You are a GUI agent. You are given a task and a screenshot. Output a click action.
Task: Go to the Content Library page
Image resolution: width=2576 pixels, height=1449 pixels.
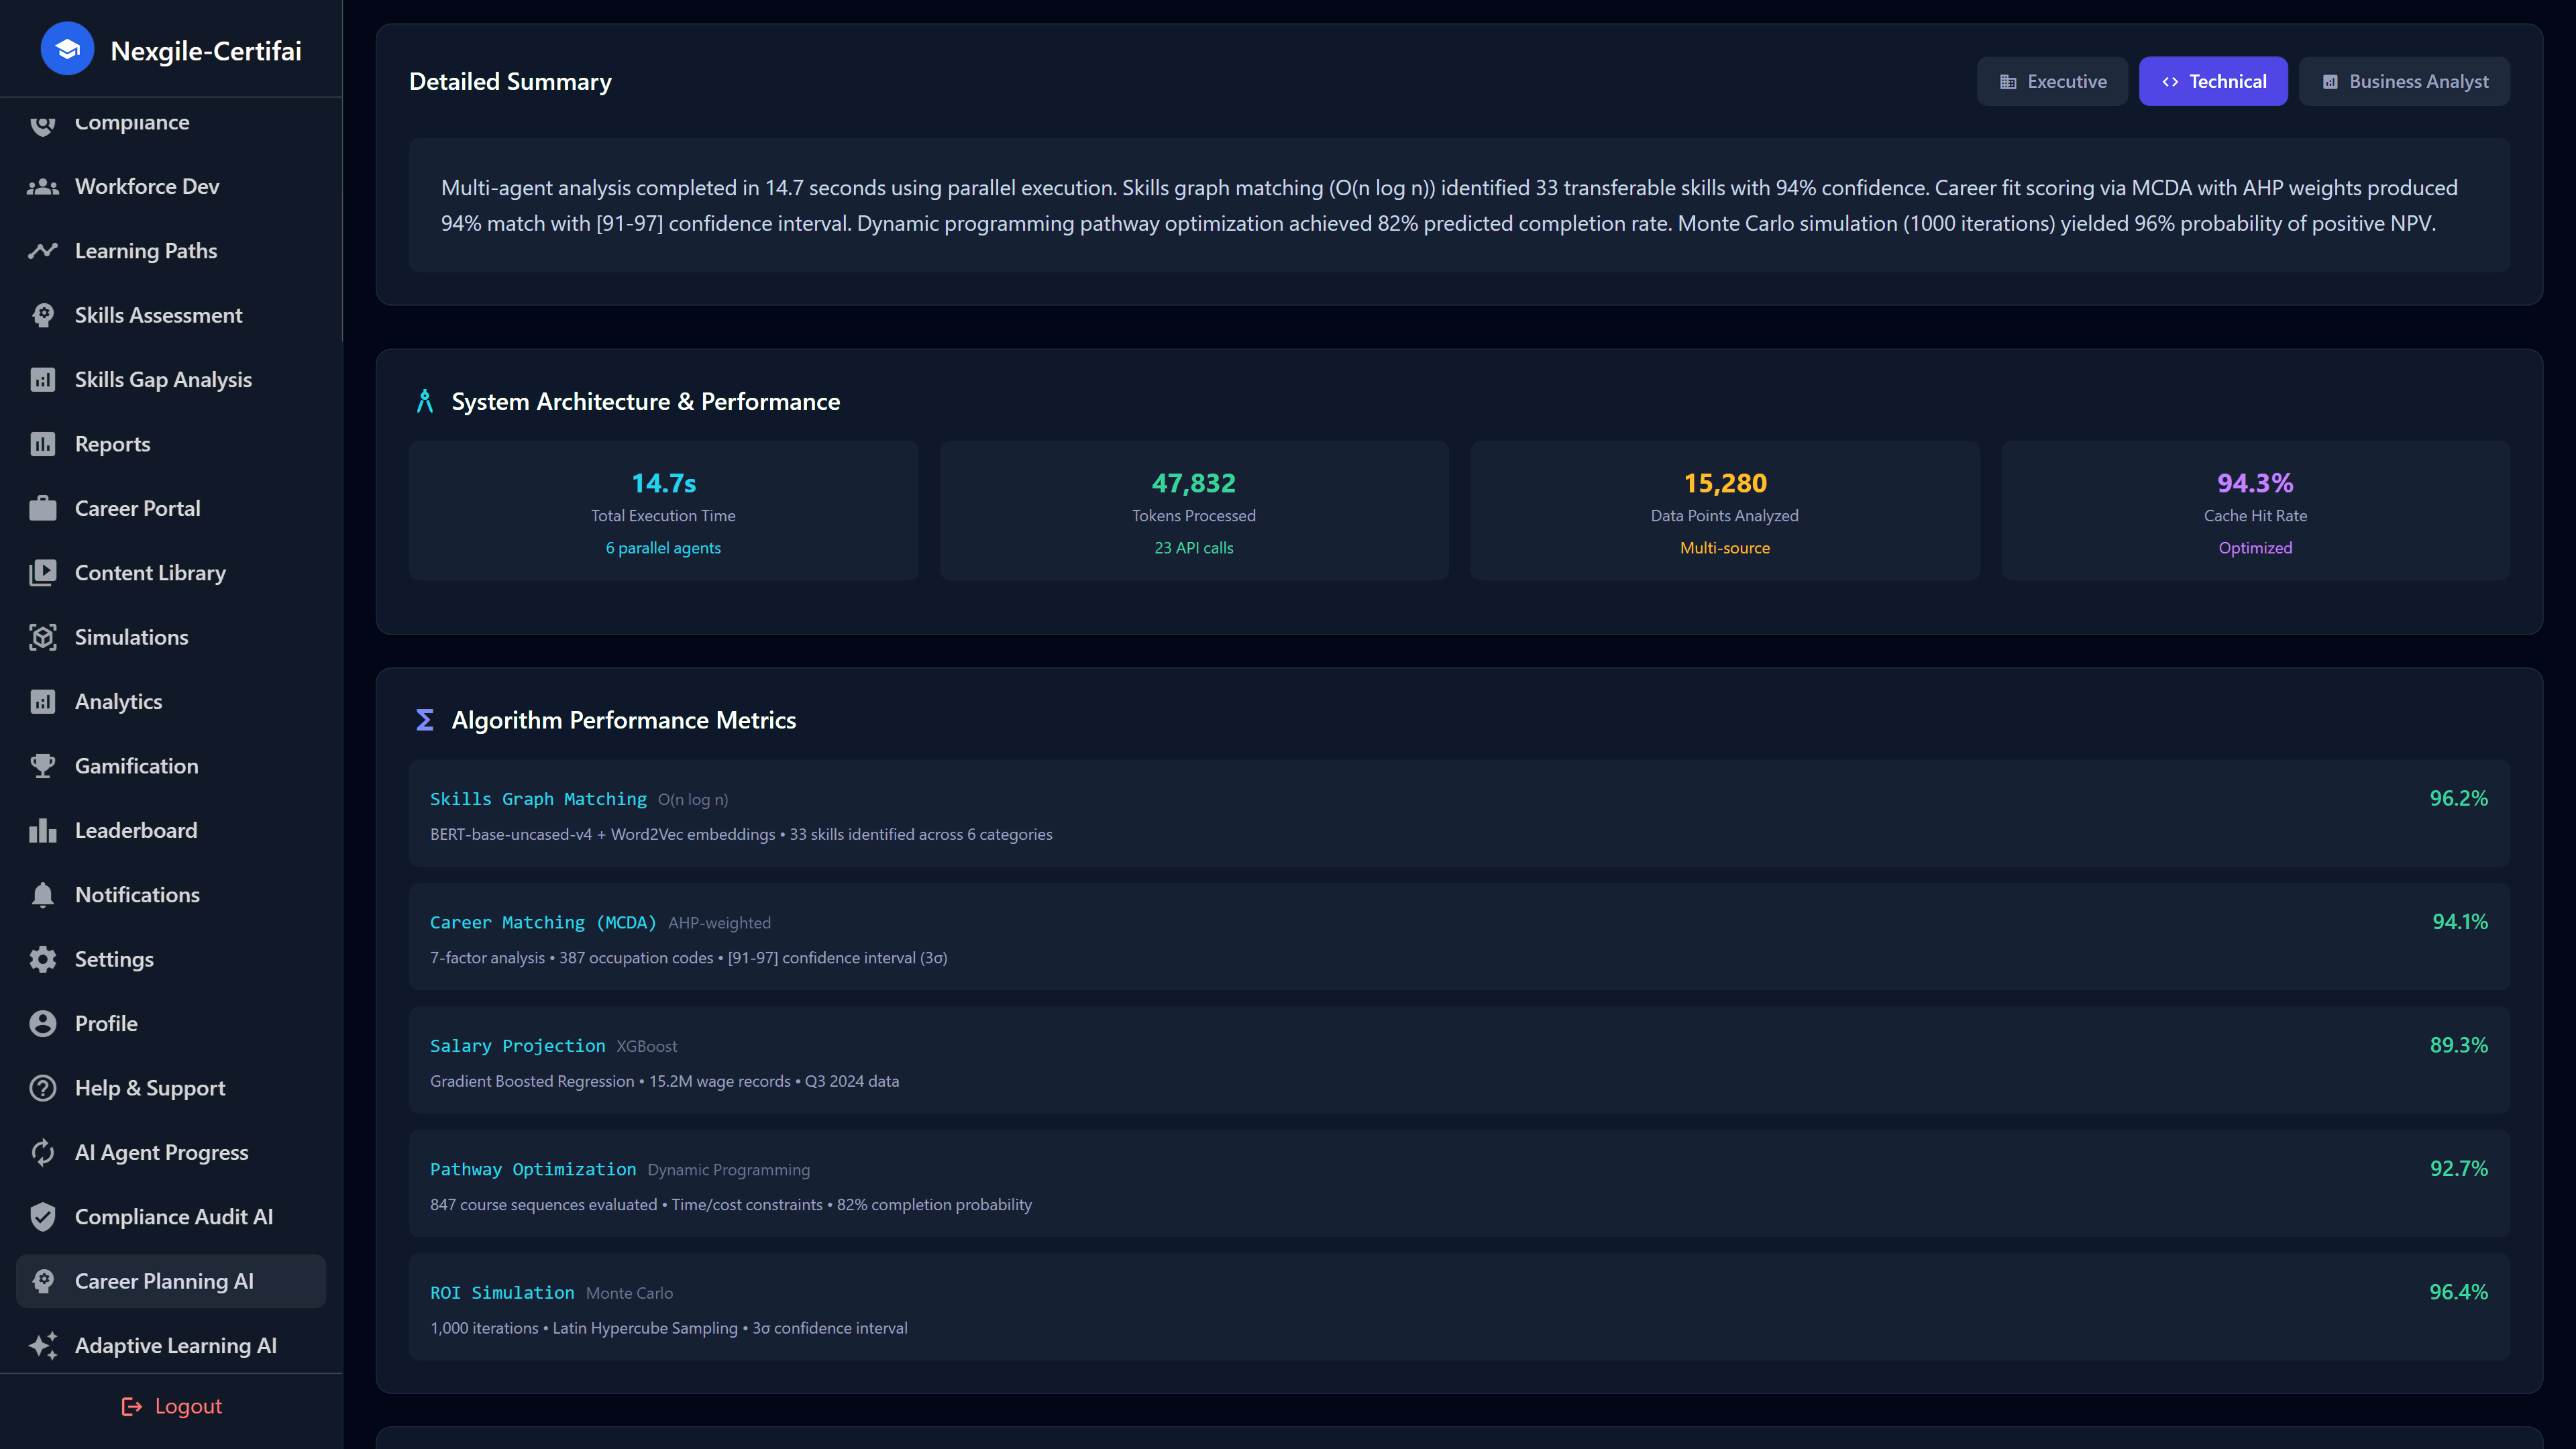pyautogui.click(x=150, y=573)
